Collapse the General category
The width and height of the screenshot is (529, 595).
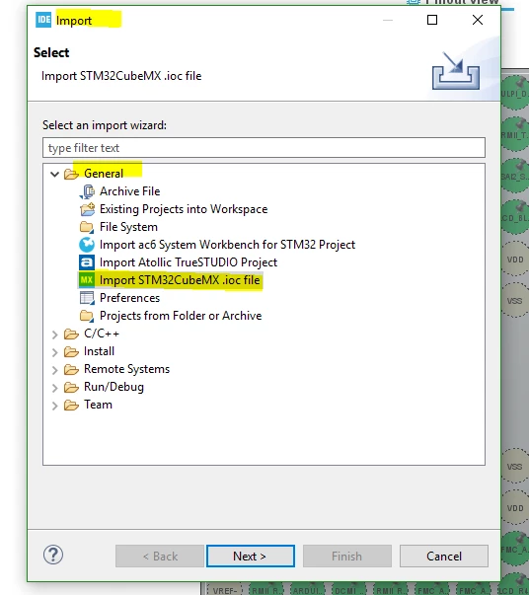(55, 175)
